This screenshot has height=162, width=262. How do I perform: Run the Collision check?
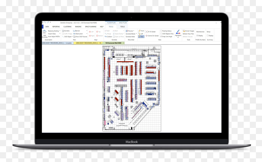click(108, 37)
